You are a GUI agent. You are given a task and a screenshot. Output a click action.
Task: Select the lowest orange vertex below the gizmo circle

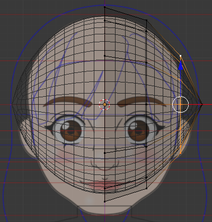180,153
